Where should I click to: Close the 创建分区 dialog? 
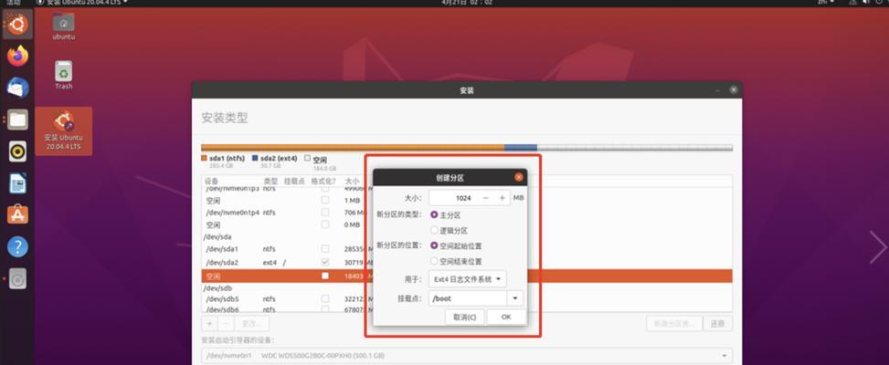(518, 177)
